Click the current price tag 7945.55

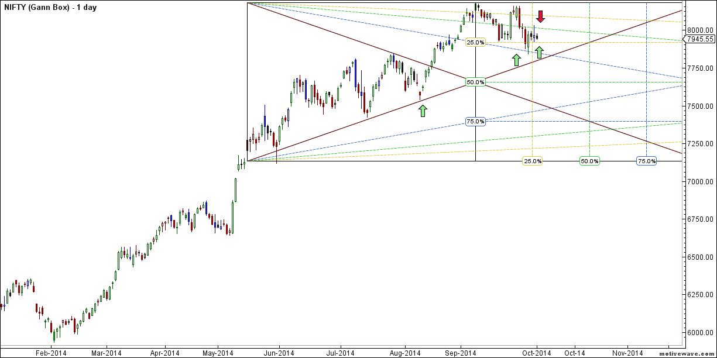click(699, 39)
